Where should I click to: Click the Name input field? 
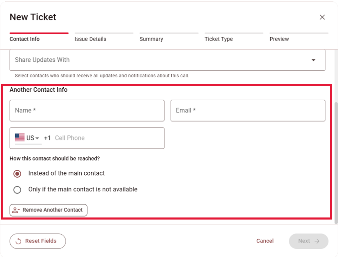coord(87,111)
